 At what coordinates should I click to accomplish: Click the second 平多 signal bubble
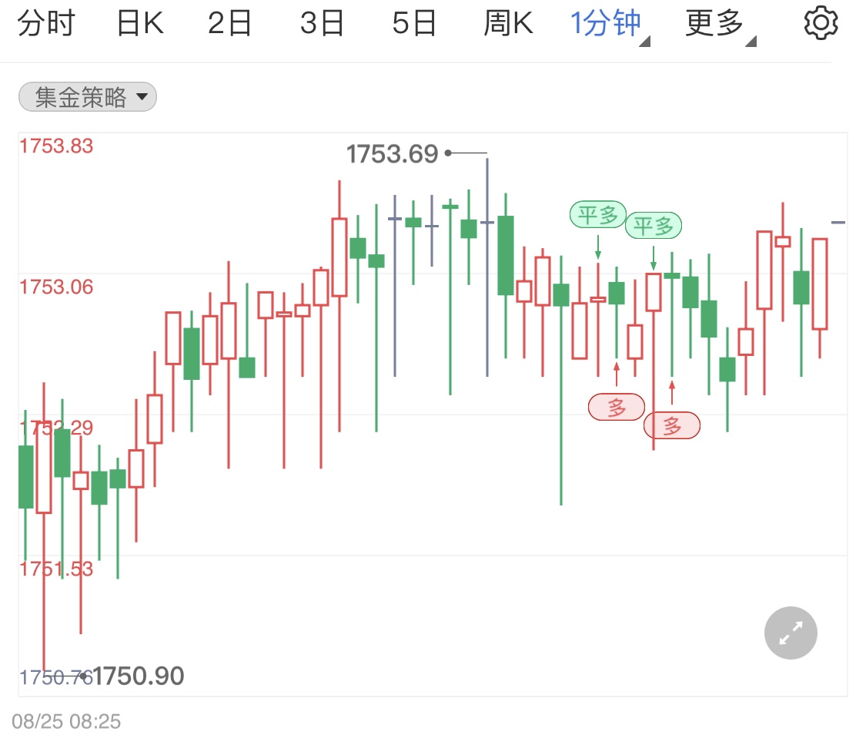pos(654,225)
